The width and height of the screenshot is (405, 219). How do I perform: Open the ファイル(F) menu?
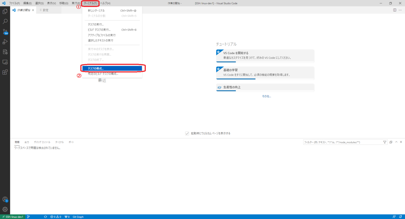click(x=14, y=3)
